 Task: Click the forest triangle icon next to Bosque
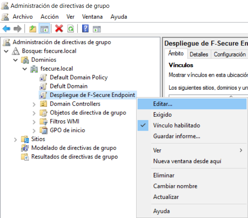[x=16, y=51]
